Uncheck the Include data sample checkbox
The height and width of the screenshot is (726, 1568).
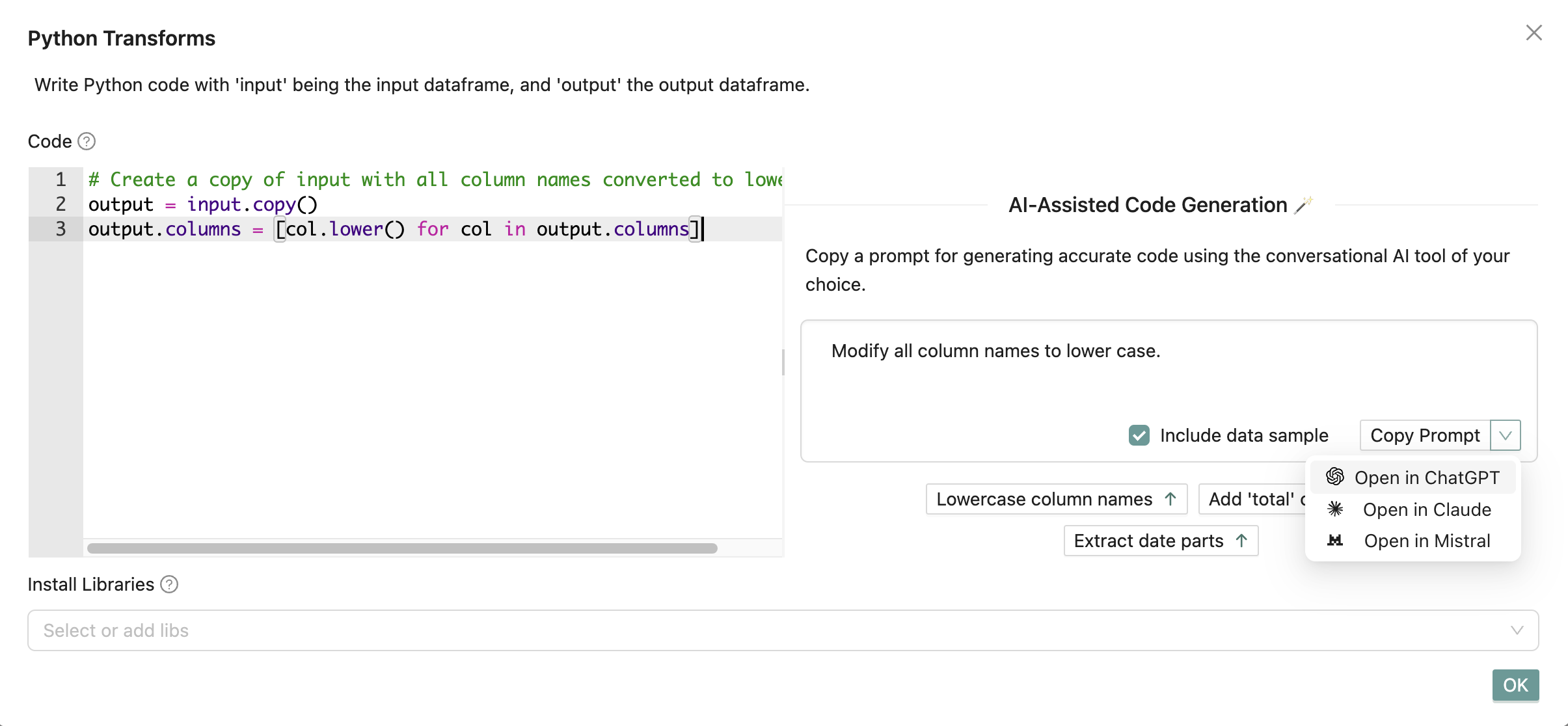[x=1139, y=435]
